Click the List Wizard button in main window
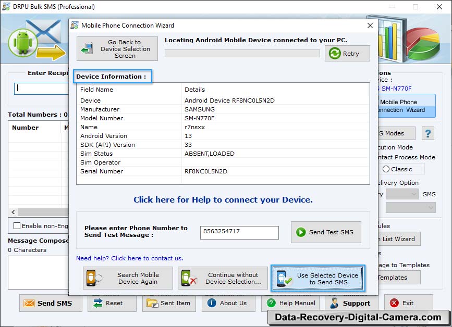This screenshot has height=327, width=452. (399, 239)
